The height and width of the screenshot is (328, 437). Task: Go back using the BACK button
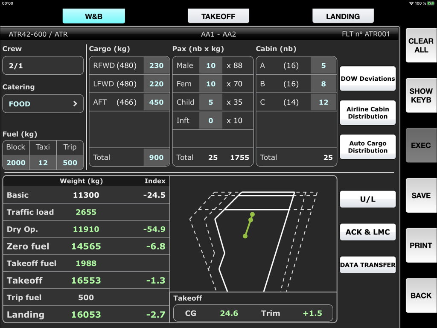(421, 296)
